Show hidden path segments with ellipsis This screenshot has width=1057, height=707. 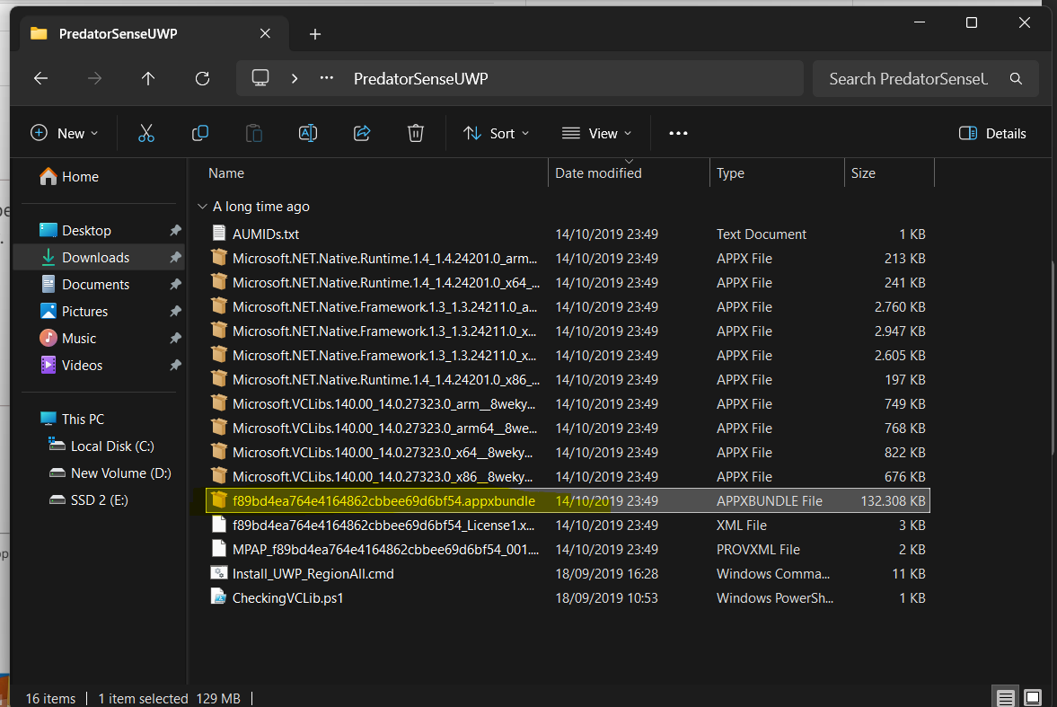click(x=327, y=78)
